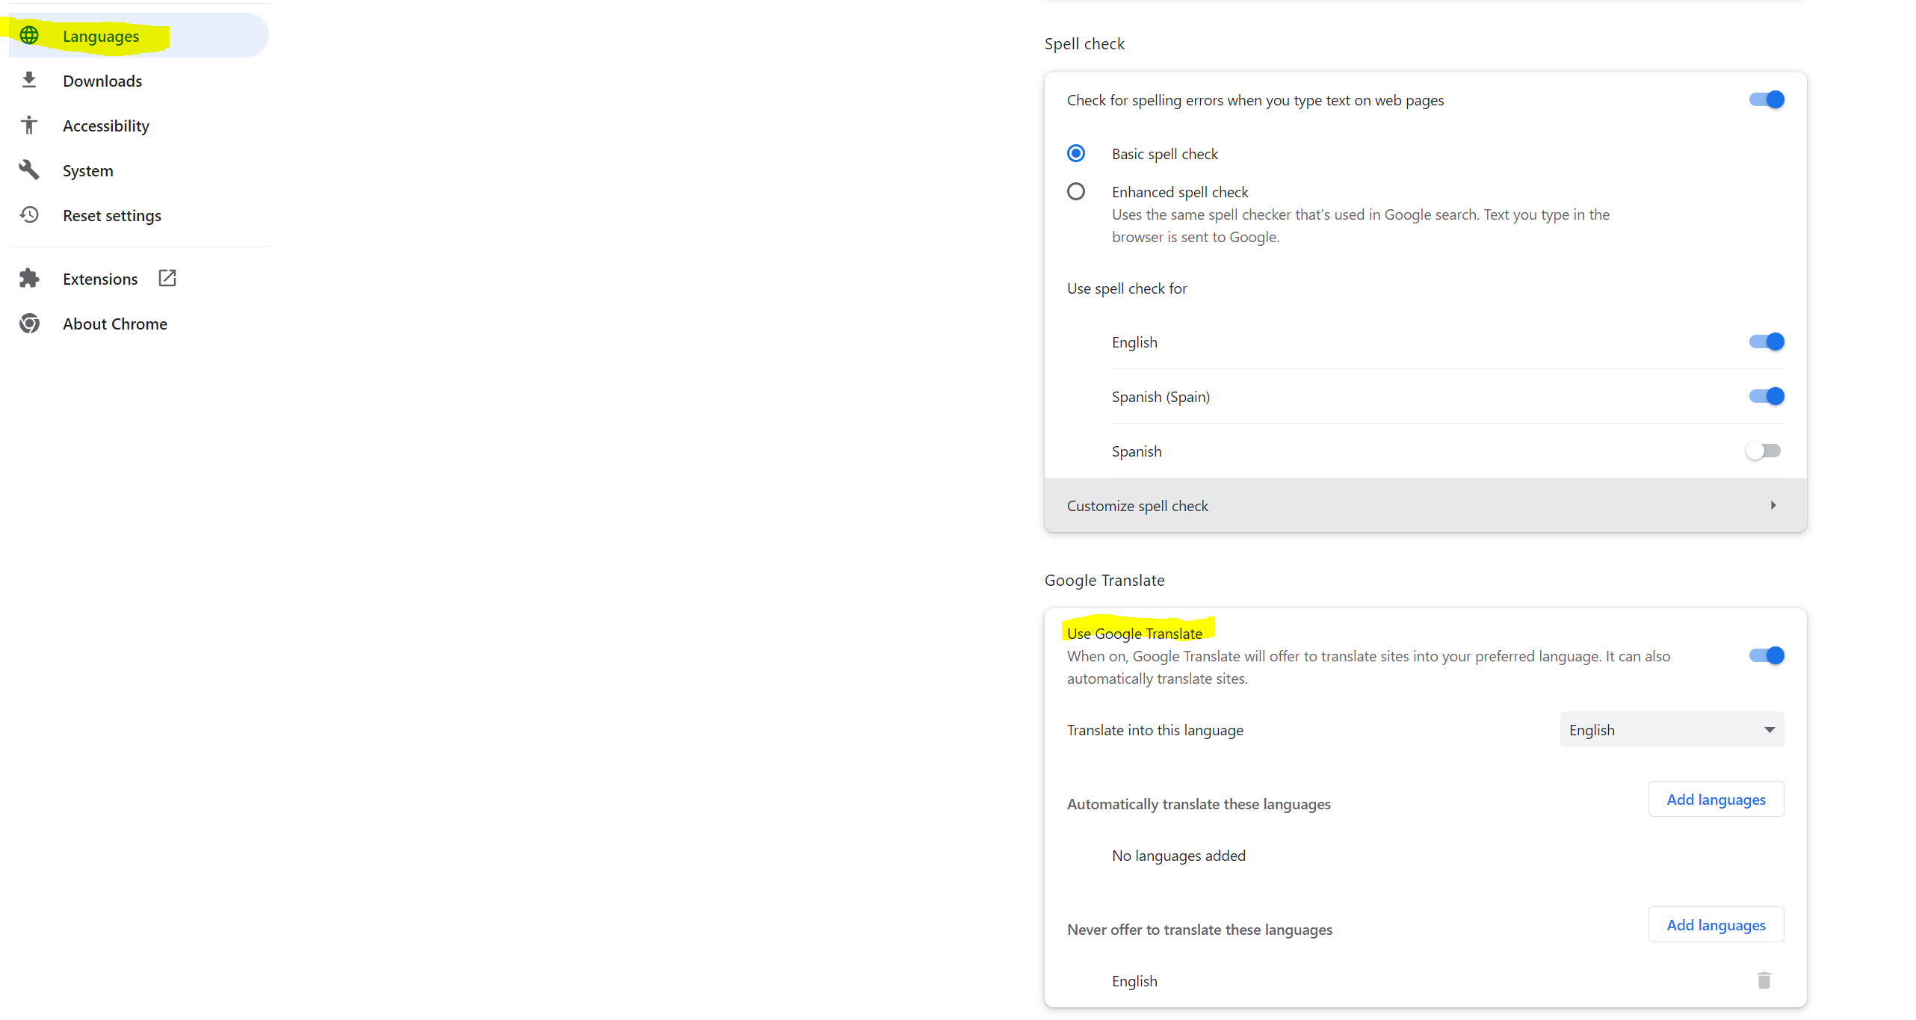
Task: Click 'Translate into this language' label
Action: (x=1155, y=730)
